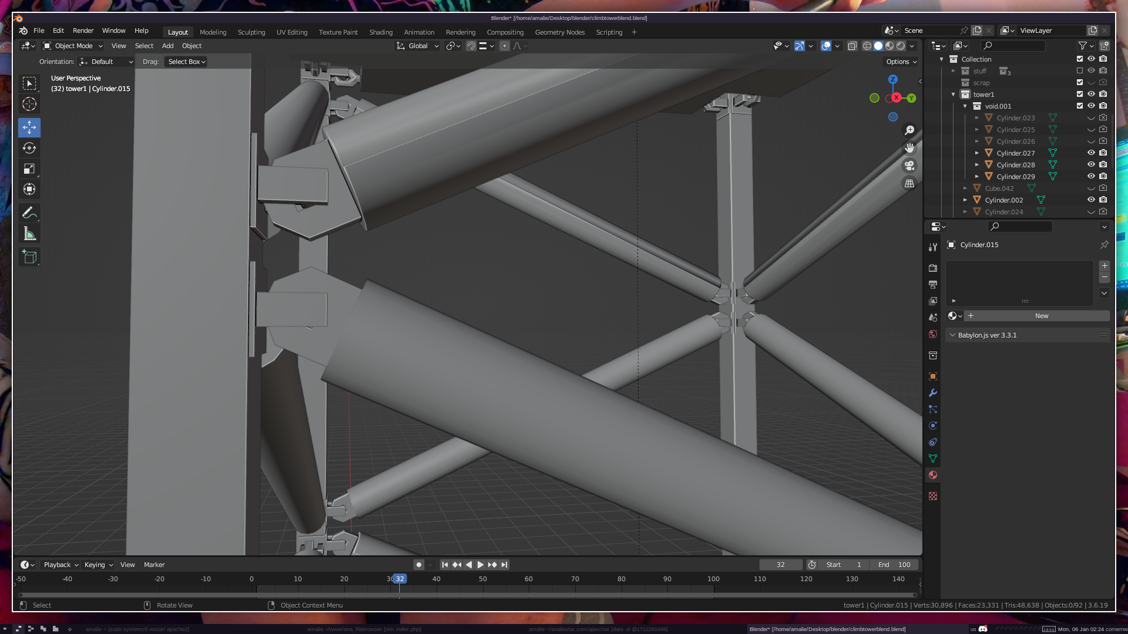Select the Scale tool

tap(29, 169)
